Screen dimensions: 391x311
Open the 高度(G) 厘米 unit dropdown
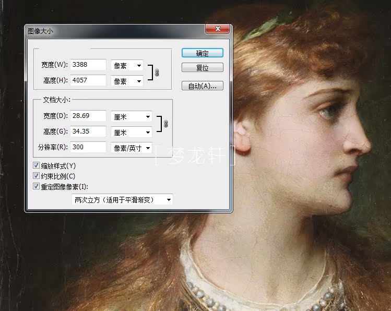point(132,133)
